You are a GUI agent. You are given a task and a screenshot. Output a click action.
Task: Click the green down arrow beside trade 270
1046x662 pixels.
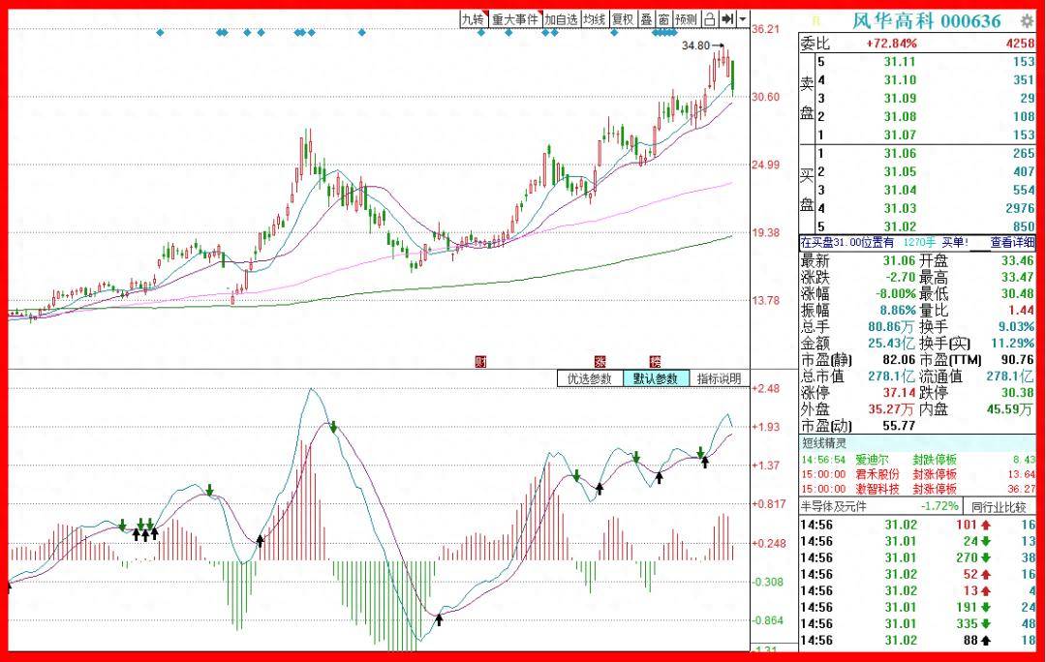[x=985, y=558]
